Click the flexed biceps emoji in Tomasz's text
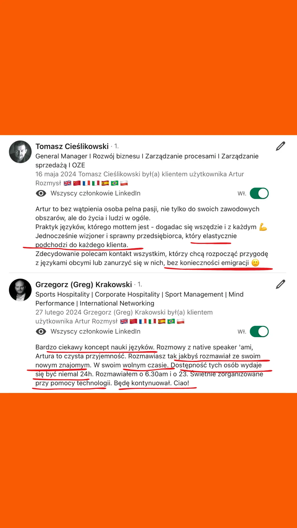The height and width of the screenshot is (528, 297). (263, 227)
